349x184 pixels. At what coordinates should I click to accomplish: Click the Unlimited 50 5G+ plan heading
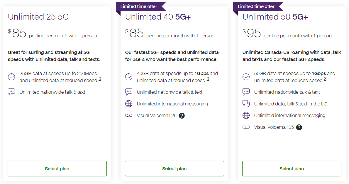275,17
